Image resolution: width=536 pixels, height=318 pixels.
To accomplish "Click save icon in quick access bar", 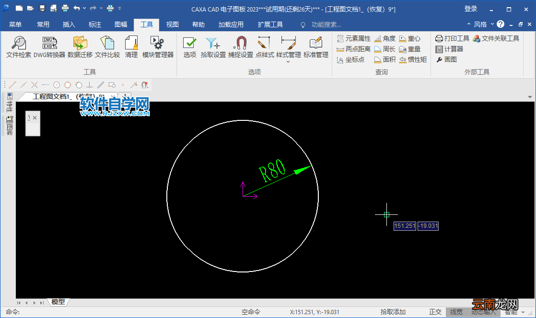I will tap(42, 8).
